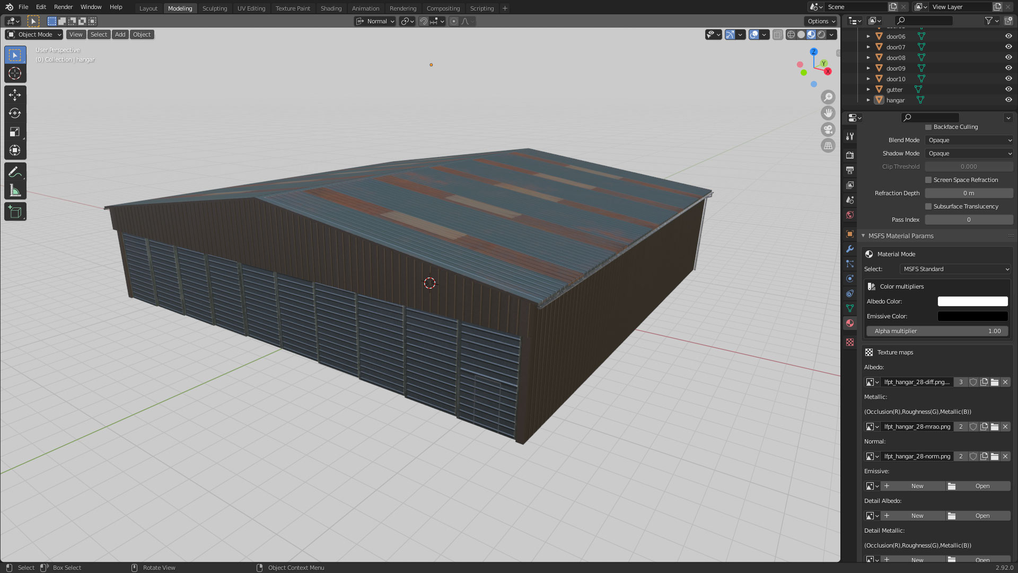Hide the gutter object in outliner
The image size is (1018, 573).
tap(1008, 89)
